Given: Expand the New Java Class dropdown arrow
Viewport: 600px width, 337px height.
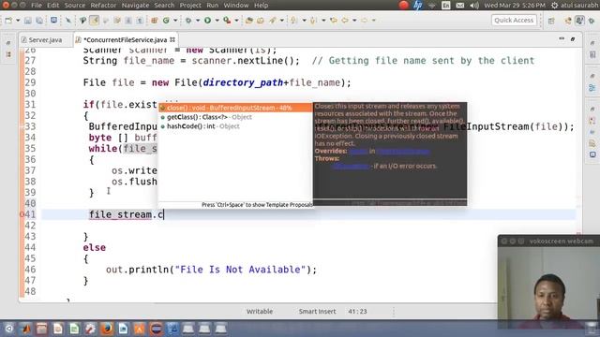Looking at the screenshot, I should (175, 21).
